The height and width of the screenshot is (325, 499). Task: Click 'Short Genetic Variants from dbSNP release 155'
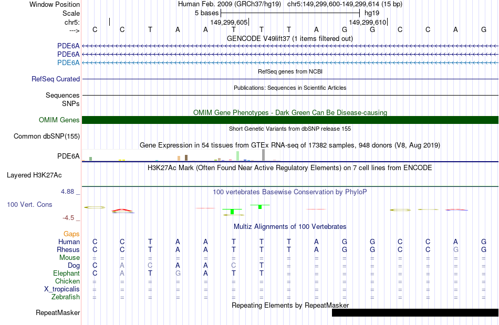290,129
